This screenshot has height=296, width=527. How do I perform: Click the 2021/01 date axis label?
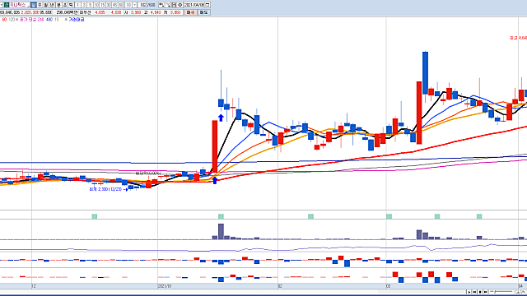tap(165, 286)
